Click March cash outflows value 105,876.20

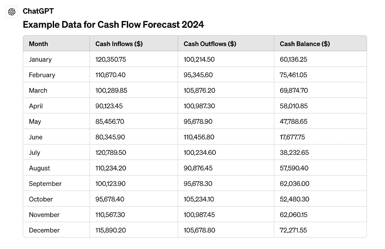(x=199, y=91)
